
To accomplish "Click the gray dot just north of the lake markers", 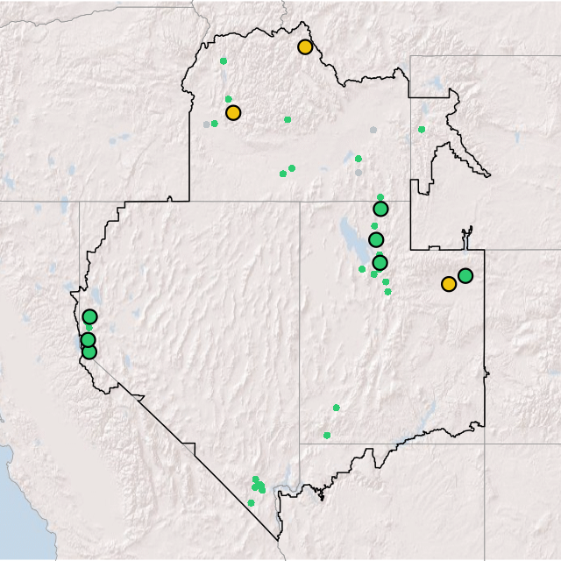I will (359, 172).
